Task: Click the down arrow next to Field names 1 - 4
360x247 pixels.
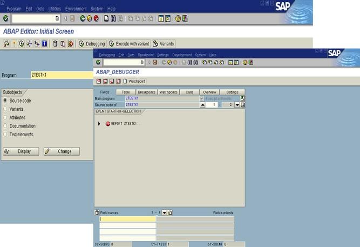Action: coord(165,213)
